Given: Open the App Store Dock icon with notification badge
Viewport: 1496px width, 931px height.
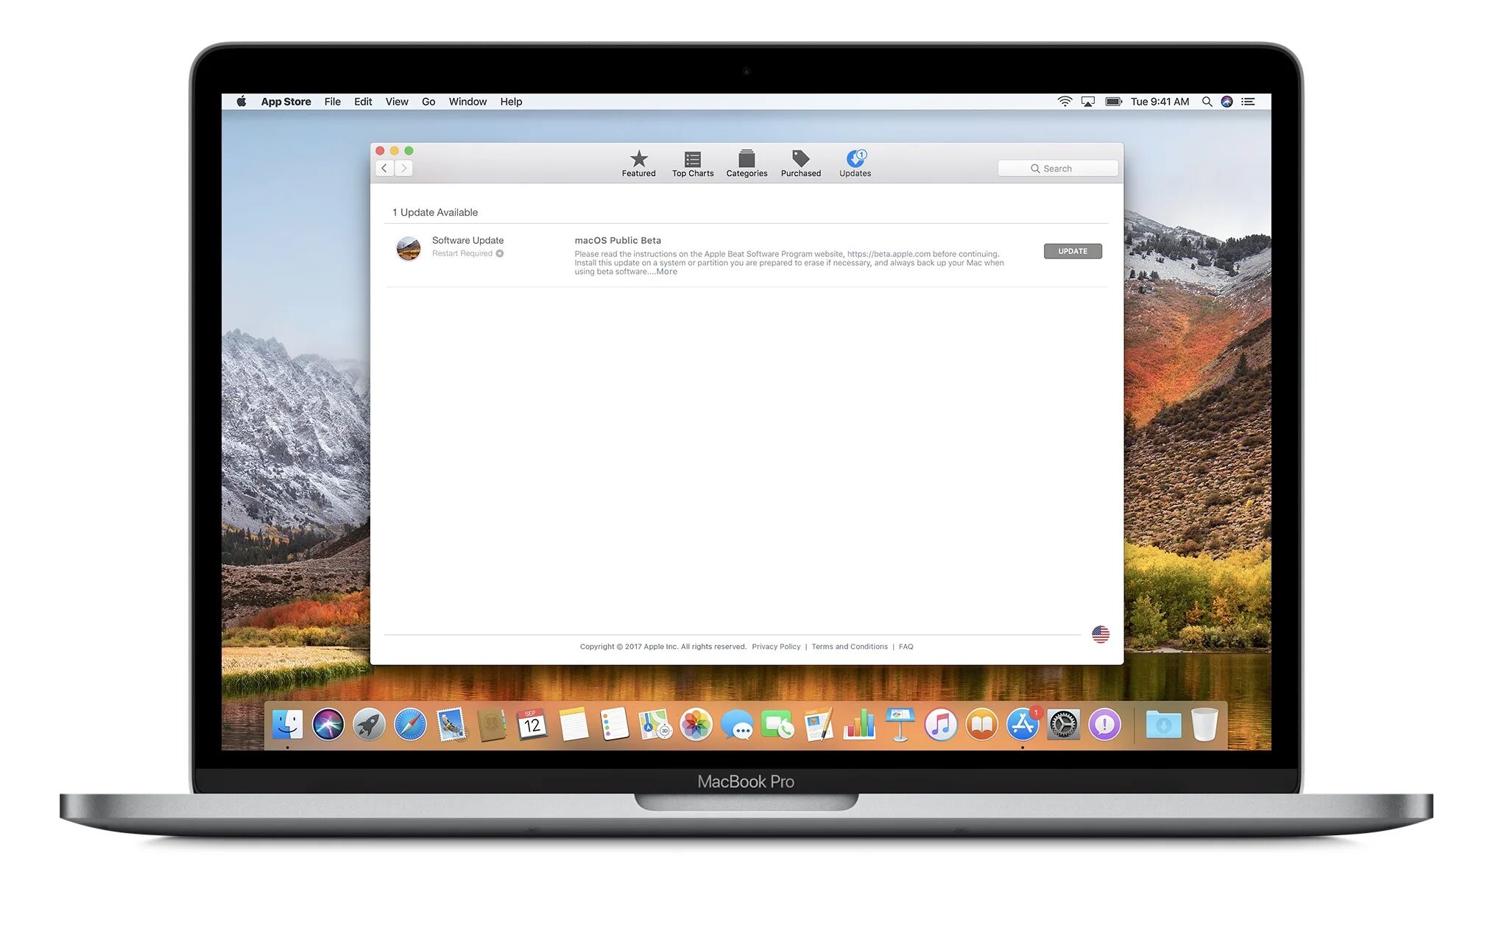Looking at the screenshot, I should 1023,724.
